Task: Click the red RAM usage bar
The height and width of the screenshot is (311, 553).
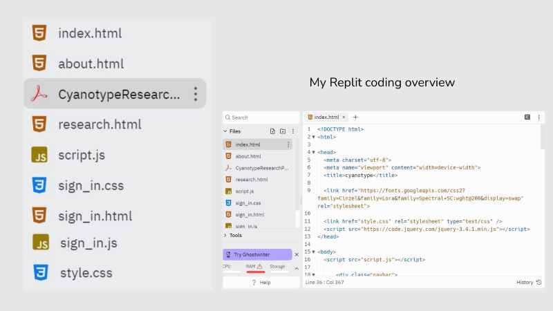Action: pyautogui.click(x=256, y=272)
